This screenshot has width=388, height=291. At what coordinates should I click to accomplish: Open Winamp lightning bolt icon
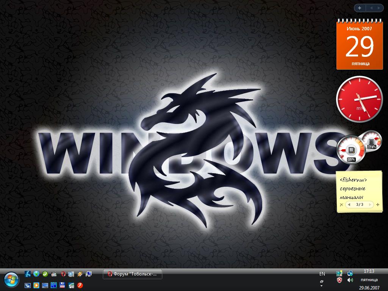click(80, 274)
